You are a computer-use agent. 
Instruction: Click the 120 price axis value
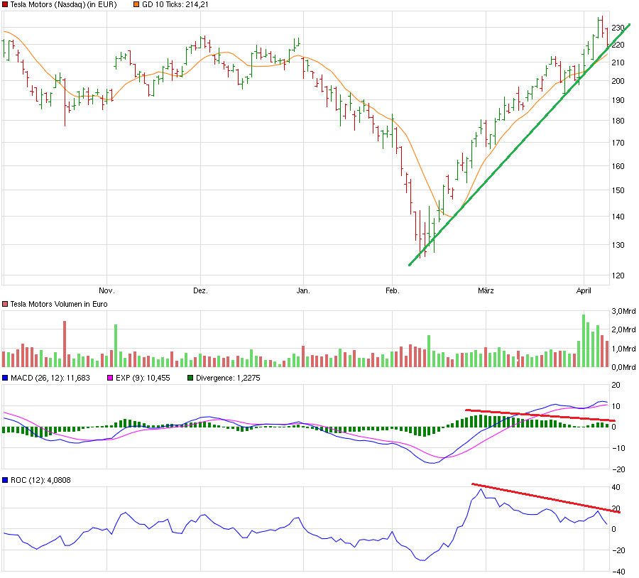pyautogui.click(x=618, y=276)
